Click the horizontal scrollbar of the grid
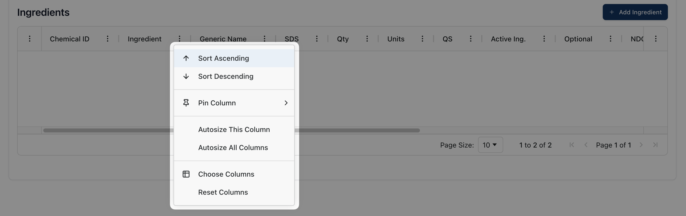The width and height of the screenshot is (686, 216). pyautogui.click(x=357, y=130)
